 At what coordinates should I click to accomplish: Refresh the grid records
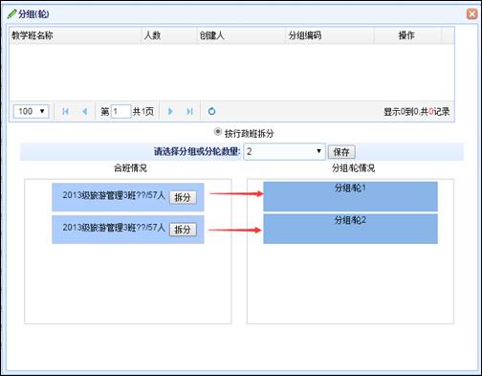pyautogui.click(x=211, y=111)
